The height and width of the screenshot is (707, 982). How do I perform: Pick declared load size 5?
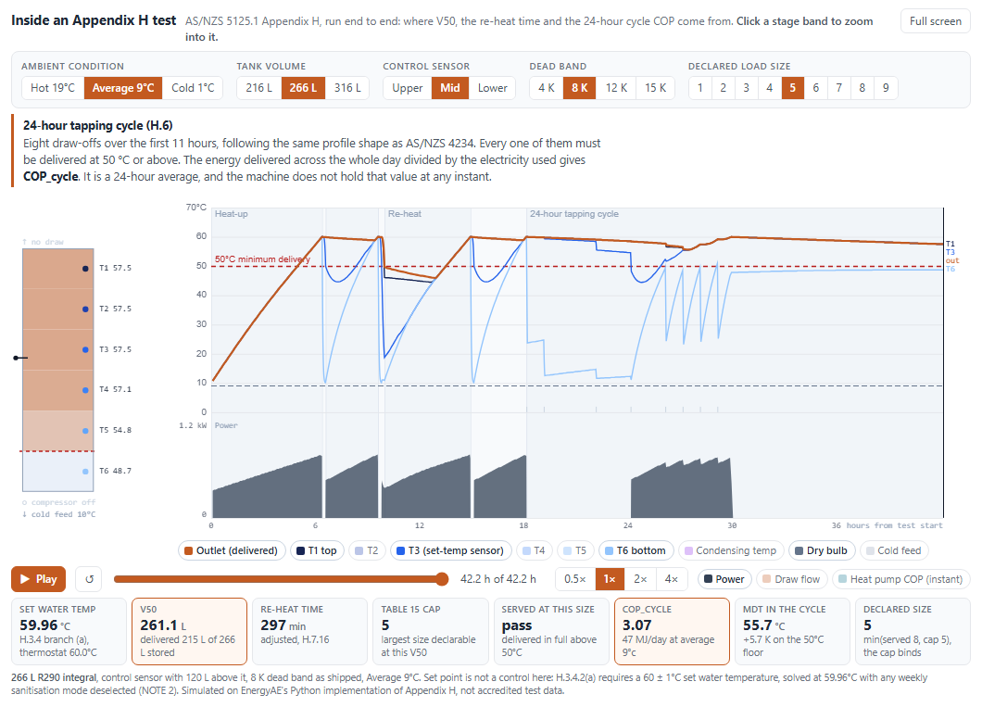(x=793, y=88)
